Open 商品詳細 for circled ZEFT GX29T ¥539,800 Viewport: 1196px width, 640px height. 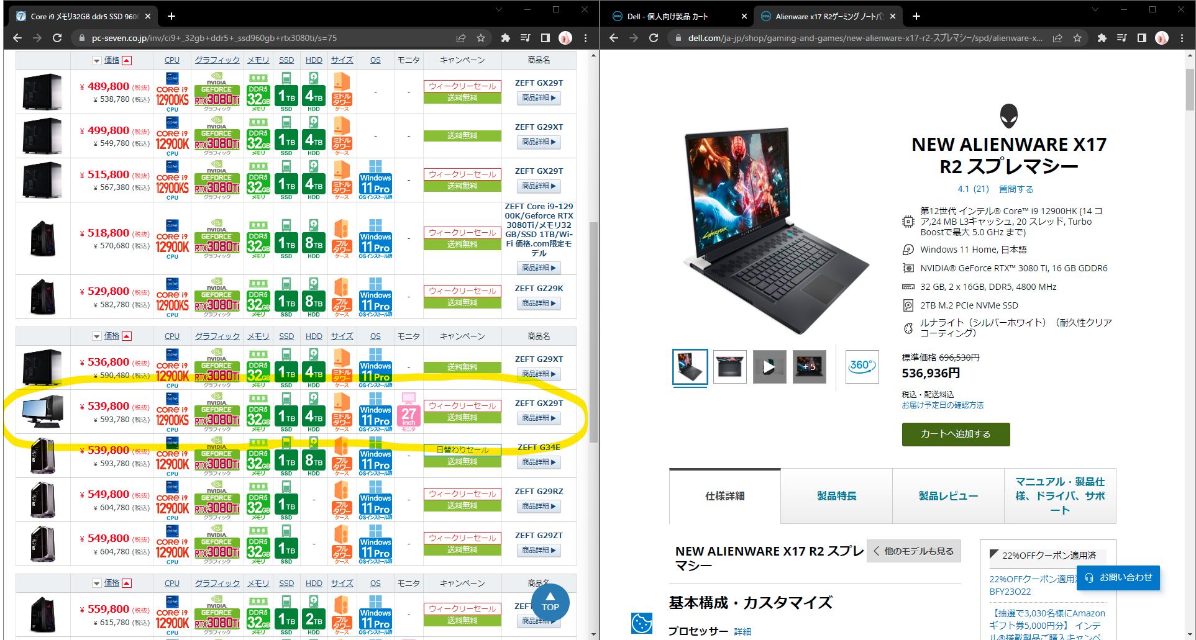(x=539, y=418)
